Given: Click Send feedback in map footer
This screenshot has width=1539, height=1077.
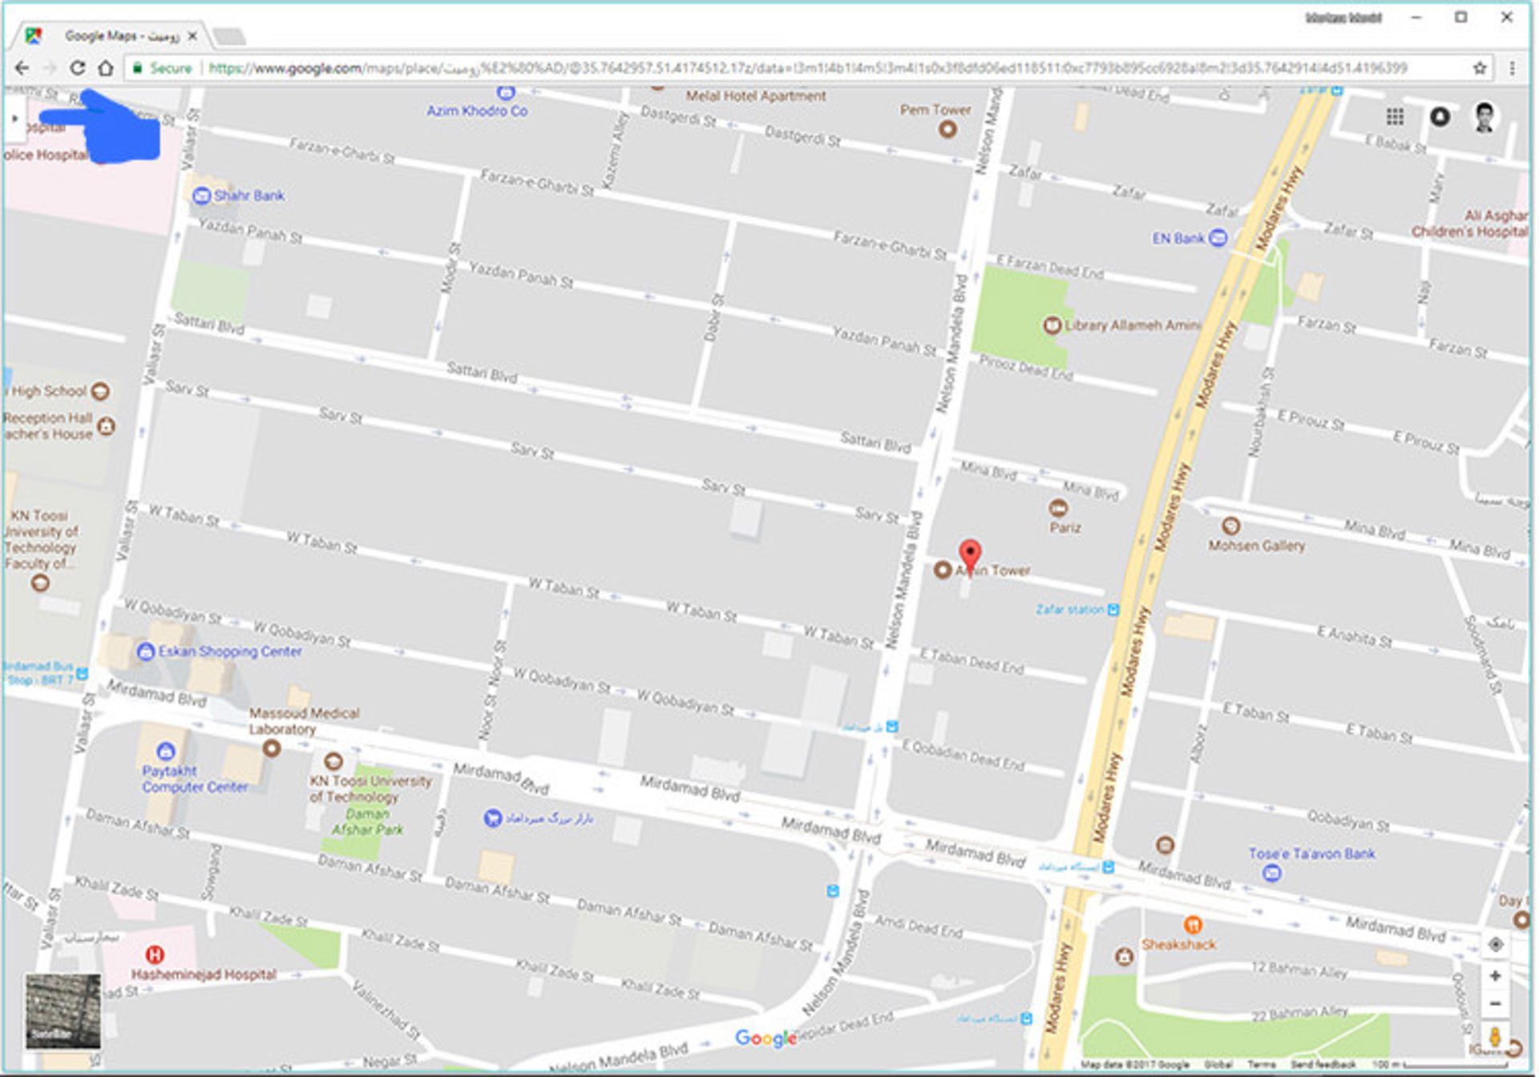Looking at the screenshot, I should [1323, 1064].
